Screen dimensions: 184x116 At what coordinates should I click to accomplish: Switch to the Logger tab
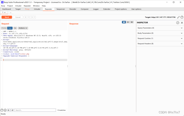click(96, 9)
